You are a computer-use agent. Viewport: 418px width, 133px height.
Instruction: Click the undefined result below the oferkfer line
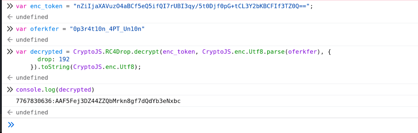click(32, 40)
